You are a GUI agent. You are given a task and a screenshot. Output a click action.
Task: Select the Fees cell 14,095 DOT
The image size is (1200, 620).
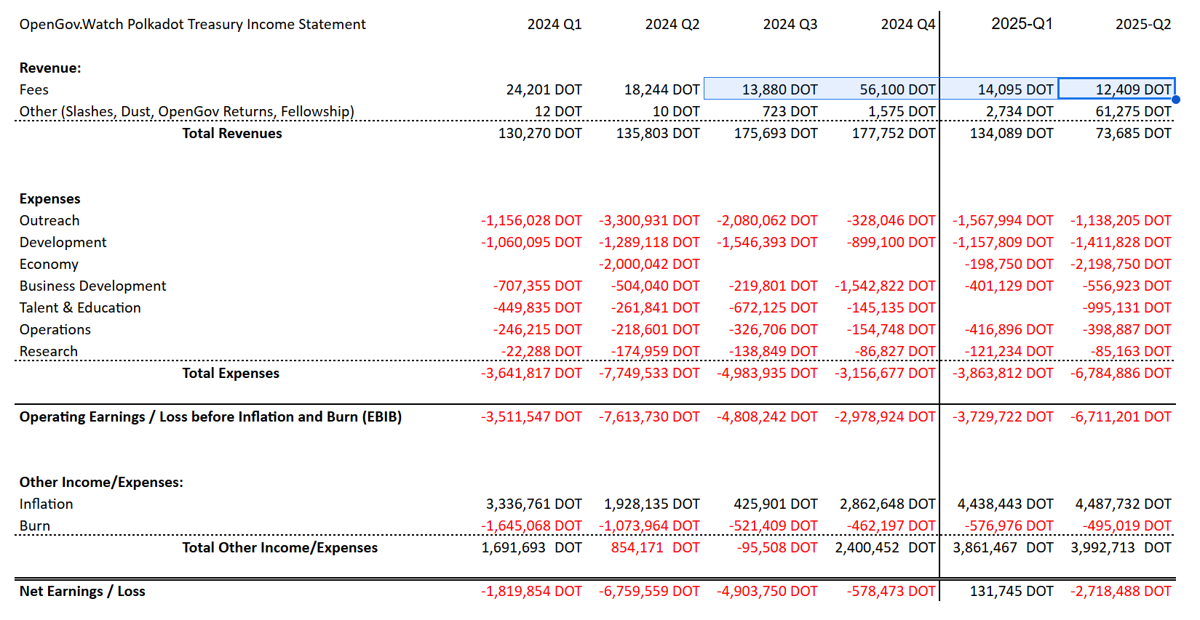(x=1016, y=89)
